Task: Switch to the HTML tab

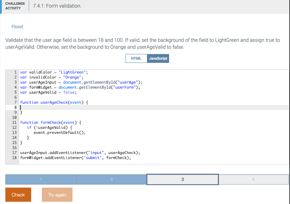Action: pos(136,58)
